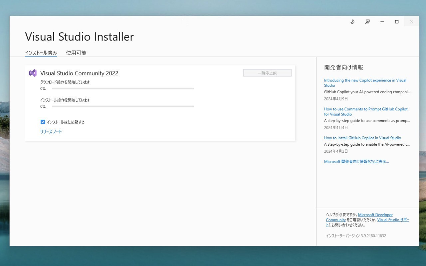Image resolution: width=426 pixels, height=266 pixels.
Task: Click the feedback icon in the title bar
Action: (367, 21)
